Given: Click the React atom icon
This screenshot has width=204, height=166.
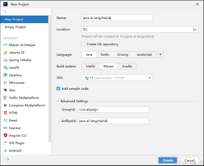Looking at the screenshot, I should click(x=5, y=120).
